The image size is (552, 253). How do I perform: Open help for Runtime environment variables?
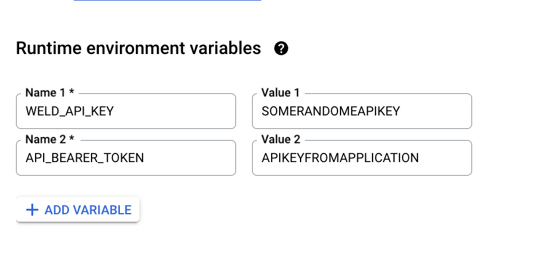click(281, 49)
